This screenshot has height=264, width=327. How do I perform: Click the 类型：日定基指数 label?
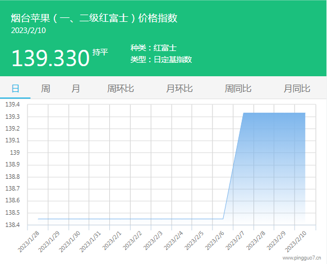[161, 59]
